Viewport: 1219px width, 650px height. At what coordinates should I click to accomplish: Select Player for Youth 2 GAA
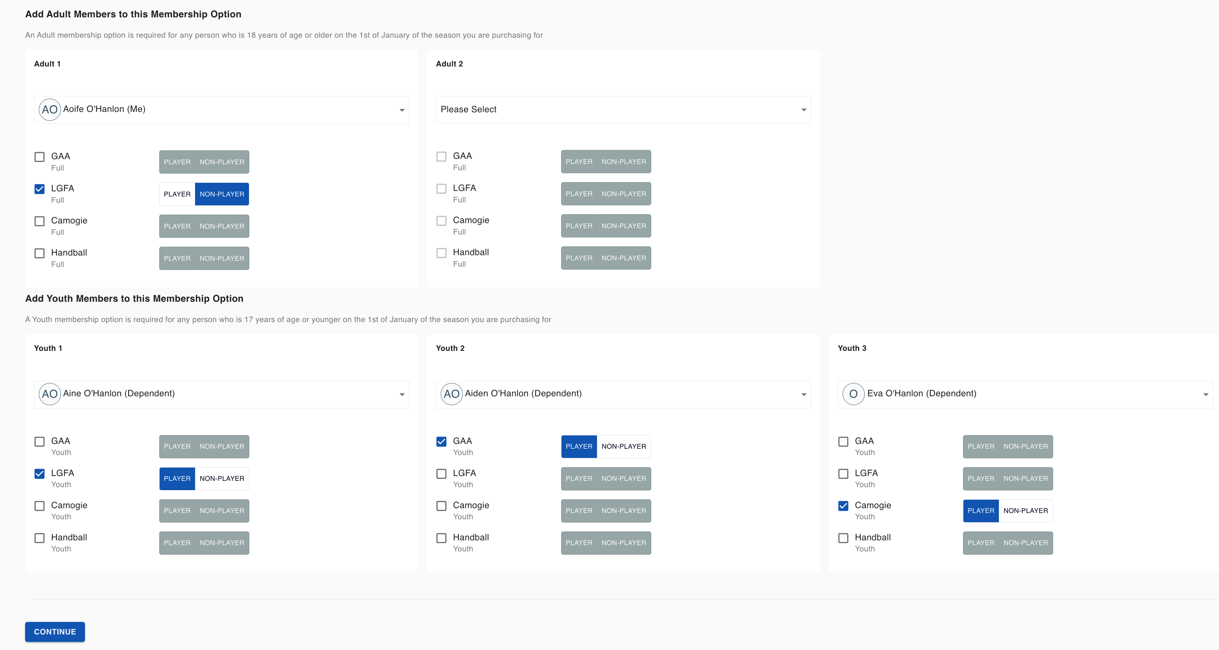(579, 447)
